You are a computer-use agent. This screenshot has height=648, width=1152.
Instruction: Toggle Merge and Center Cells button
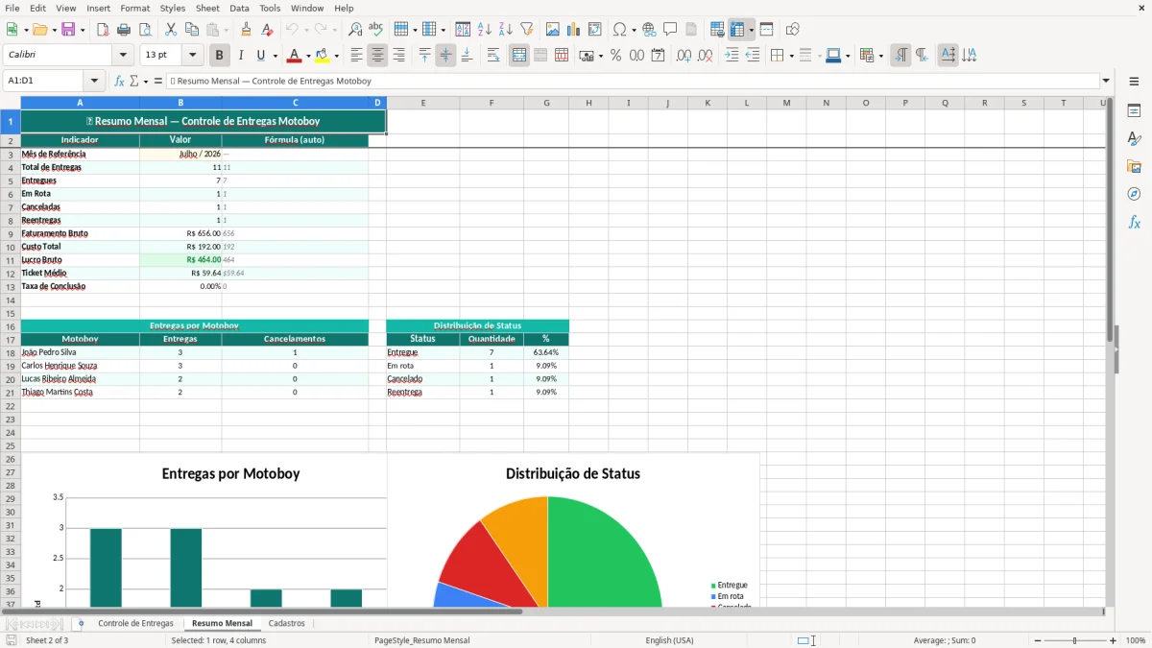point(519,56)
